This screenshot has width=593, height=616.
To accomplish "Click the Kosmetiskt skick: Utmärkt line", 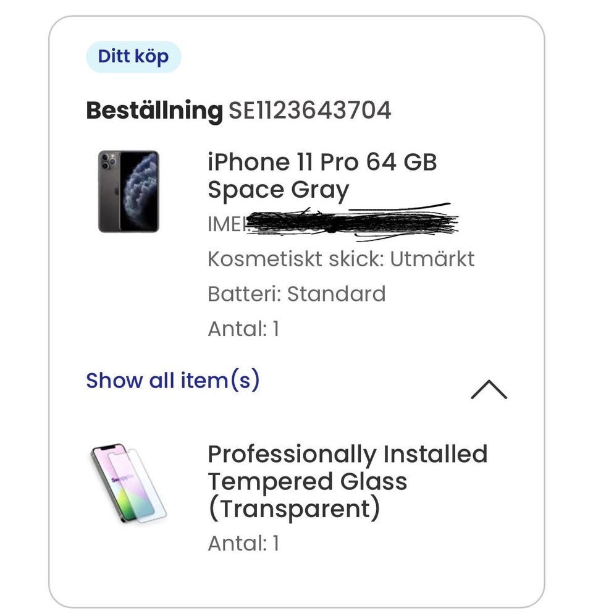I will (341, 259).
